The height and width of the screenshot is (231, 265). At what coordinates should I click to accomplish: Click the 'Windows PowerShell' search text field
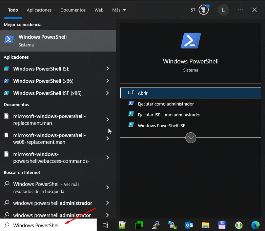(x=48, y=225)
